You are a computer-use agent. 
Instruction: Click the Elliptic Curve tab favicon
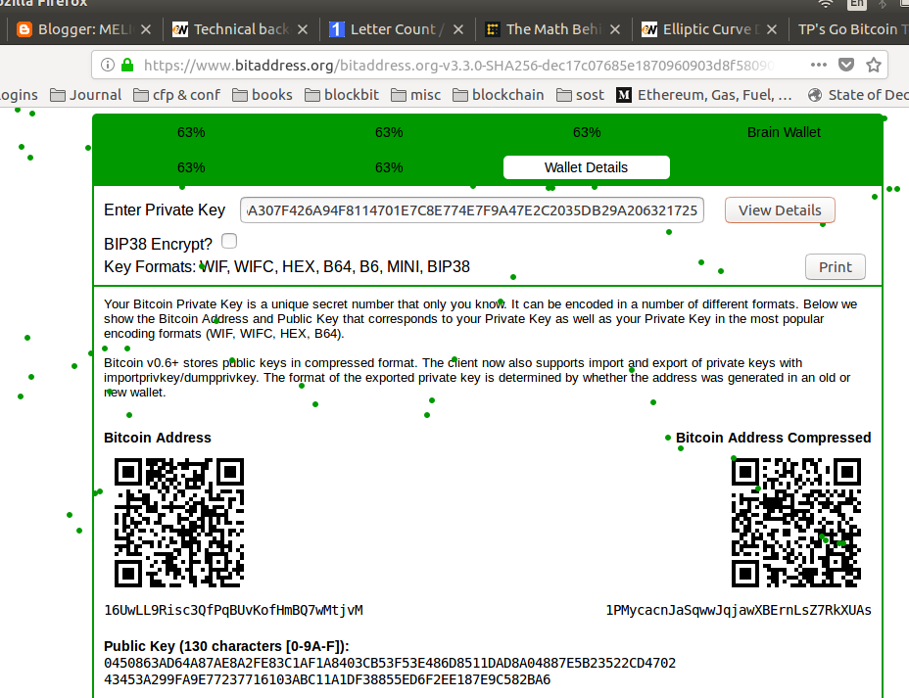(649, 29)
